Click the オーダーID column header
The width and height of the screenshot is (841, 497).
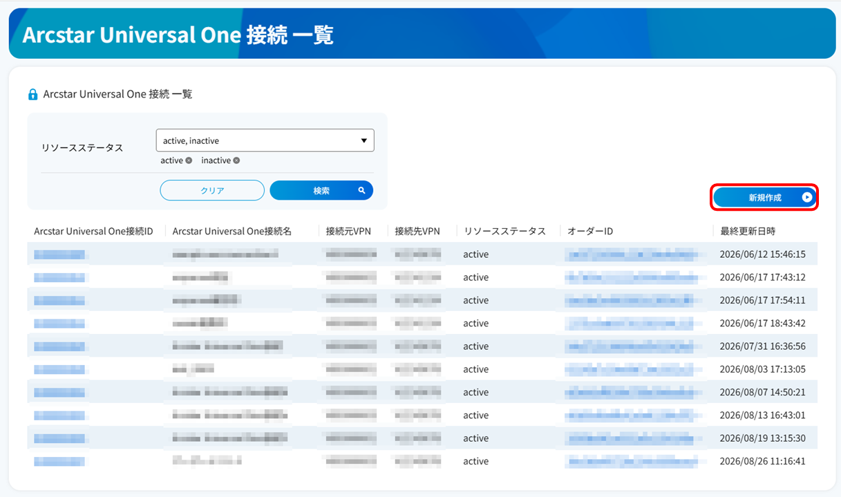click(x=590, y=231)
